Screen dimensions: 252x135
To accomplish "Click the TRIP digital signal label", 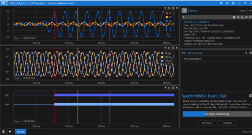I will (x=7, y=105).
